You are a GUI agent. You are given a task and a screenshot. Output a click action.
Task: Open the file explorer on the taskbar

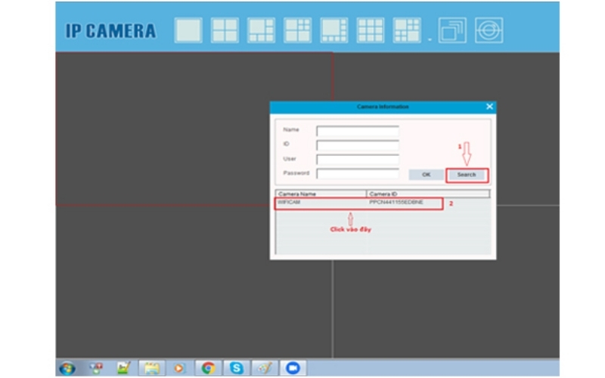152,368
